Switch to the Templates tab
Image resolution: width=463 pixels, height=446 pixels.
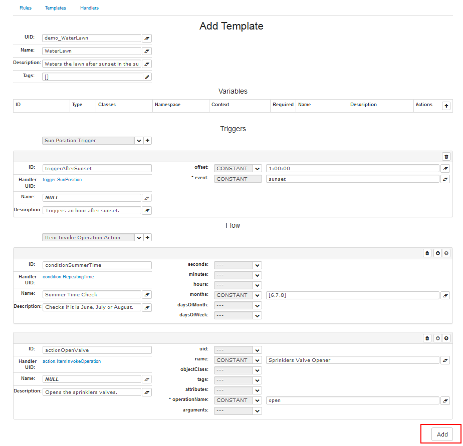55,8
